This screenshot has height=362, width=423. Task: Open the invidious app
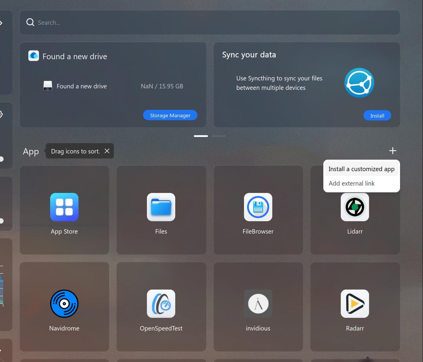tap(258, 304)
